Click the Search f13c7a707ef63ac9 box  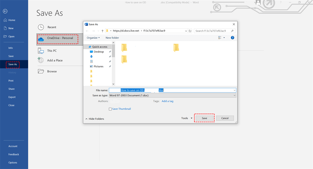[x=214, y=31]
